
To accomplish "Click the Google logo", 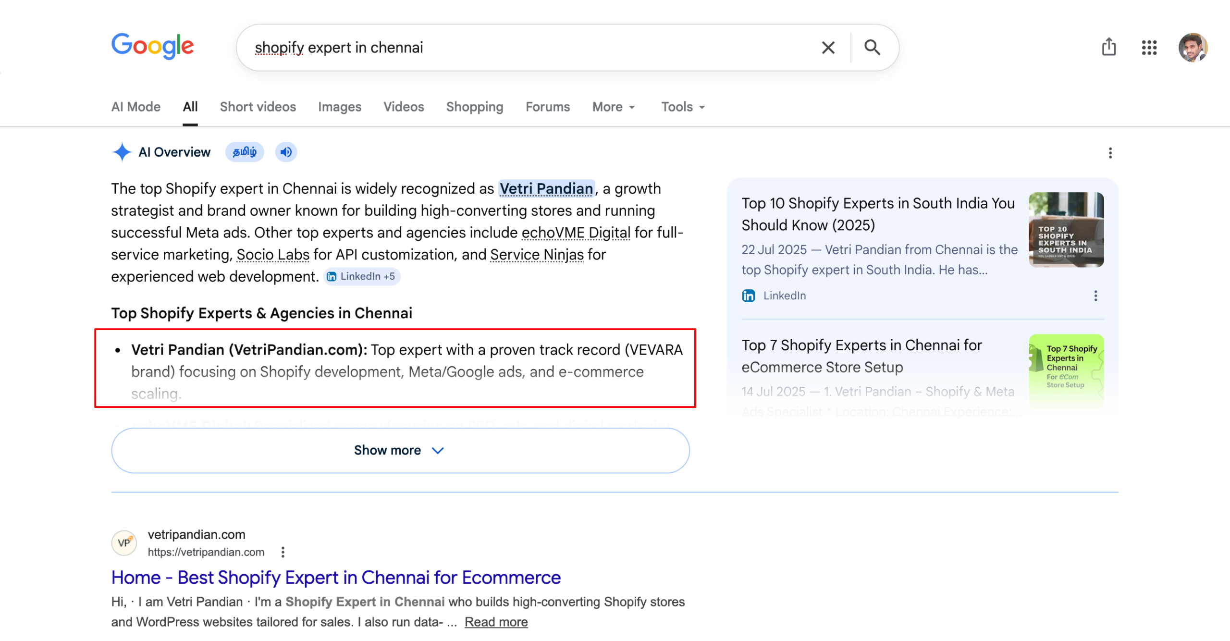I will coord(153,47).
